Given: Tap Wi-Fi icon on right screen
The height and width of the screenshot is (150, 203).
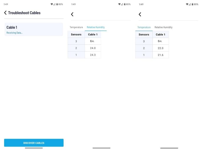Looking at the screenshot, I should [x=187, y=4].
